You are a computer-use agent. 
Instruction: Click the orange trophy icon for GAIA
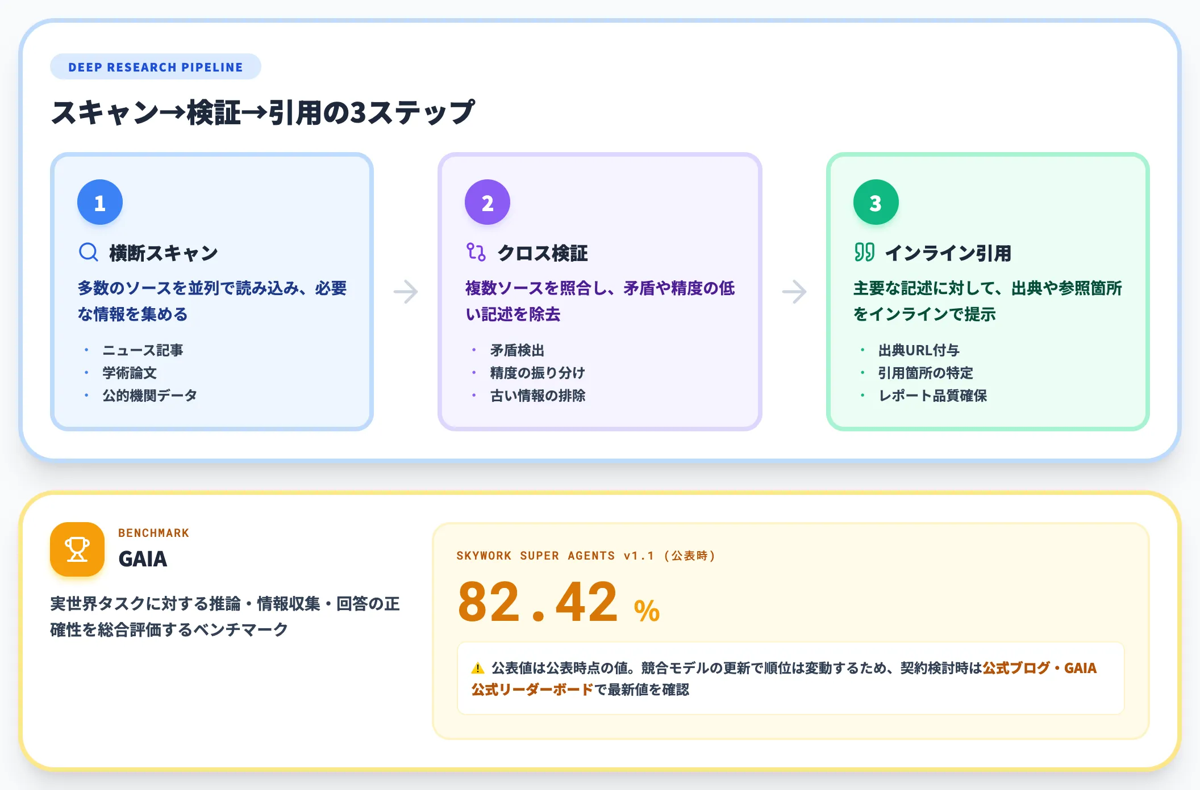click(77, 549)
